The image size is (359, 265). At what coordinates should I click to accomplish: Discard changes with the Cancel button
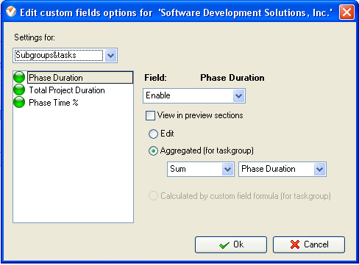pos(309,244)
